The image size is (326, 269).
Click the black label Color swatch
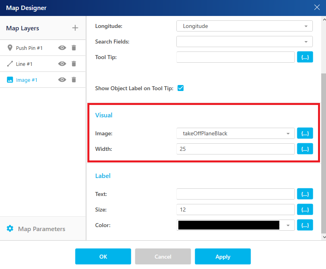tap(229, 225)
